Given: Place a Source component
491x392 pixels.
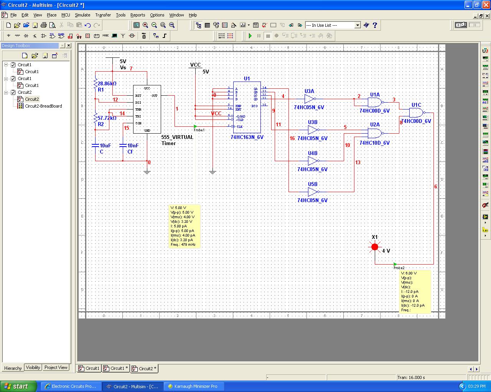Looking at the screenshot, I should tap(8, 36).
